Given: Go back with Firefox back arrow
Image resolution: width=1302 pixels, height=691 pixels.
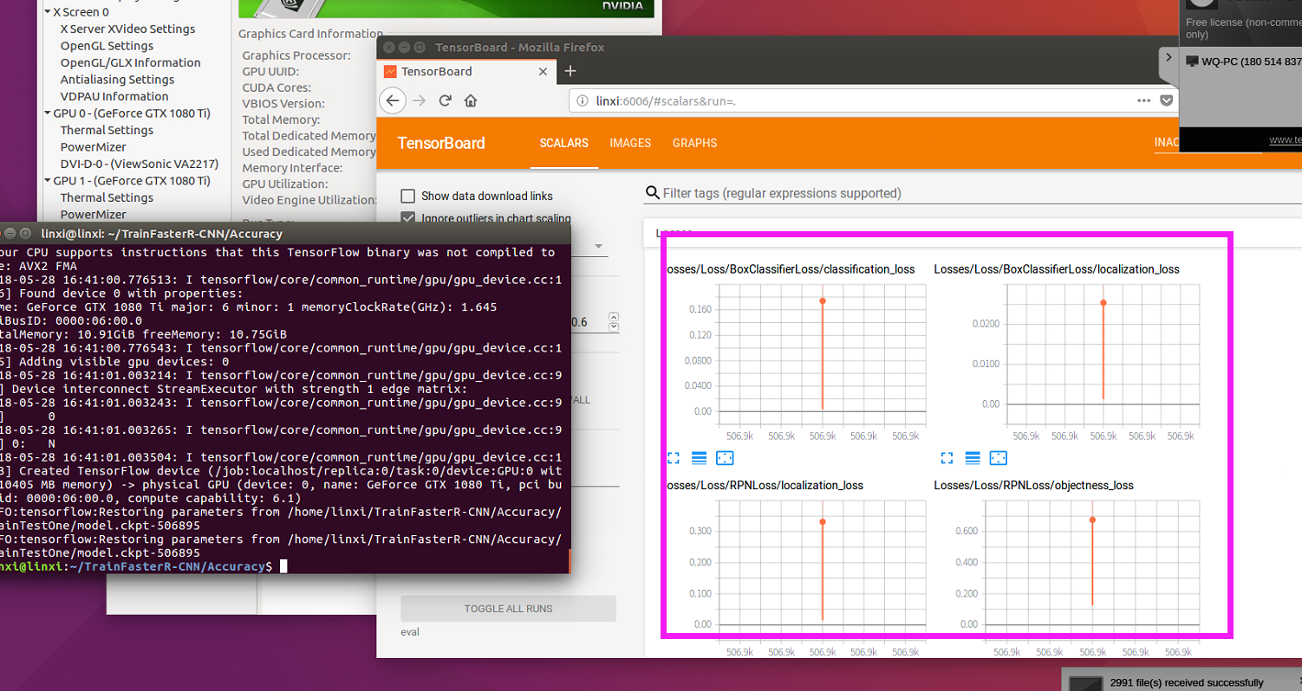Looking at the screenshot, I should tap(392, 100).
